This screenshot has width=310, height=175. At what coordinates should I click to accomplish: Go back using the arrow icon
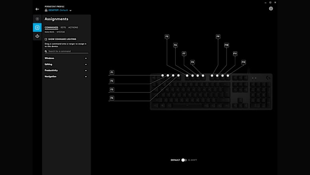(x=37, y=9)
